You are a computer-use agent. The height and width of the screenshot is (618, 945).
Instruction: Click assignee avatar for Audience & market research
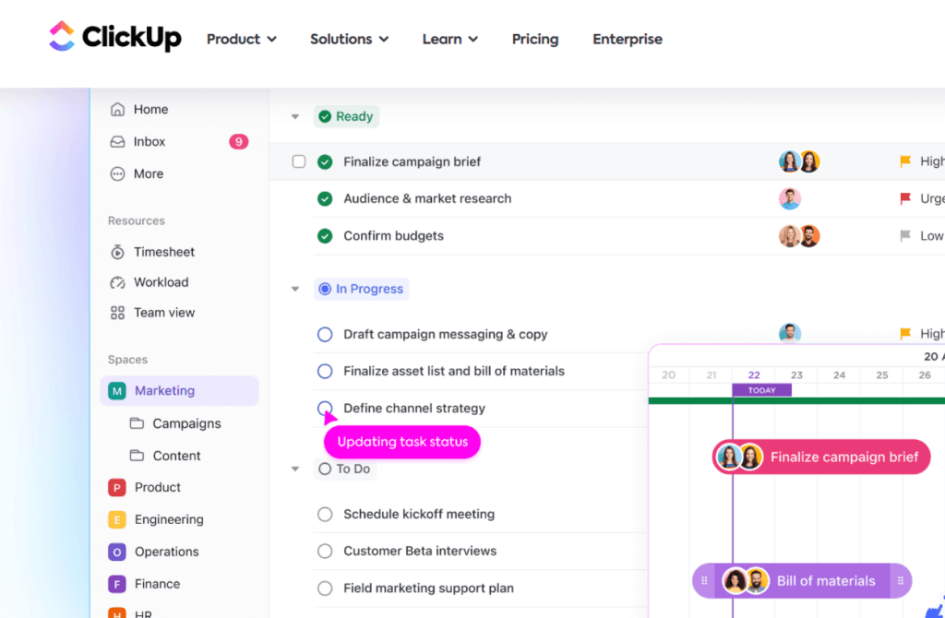[790, 198]
